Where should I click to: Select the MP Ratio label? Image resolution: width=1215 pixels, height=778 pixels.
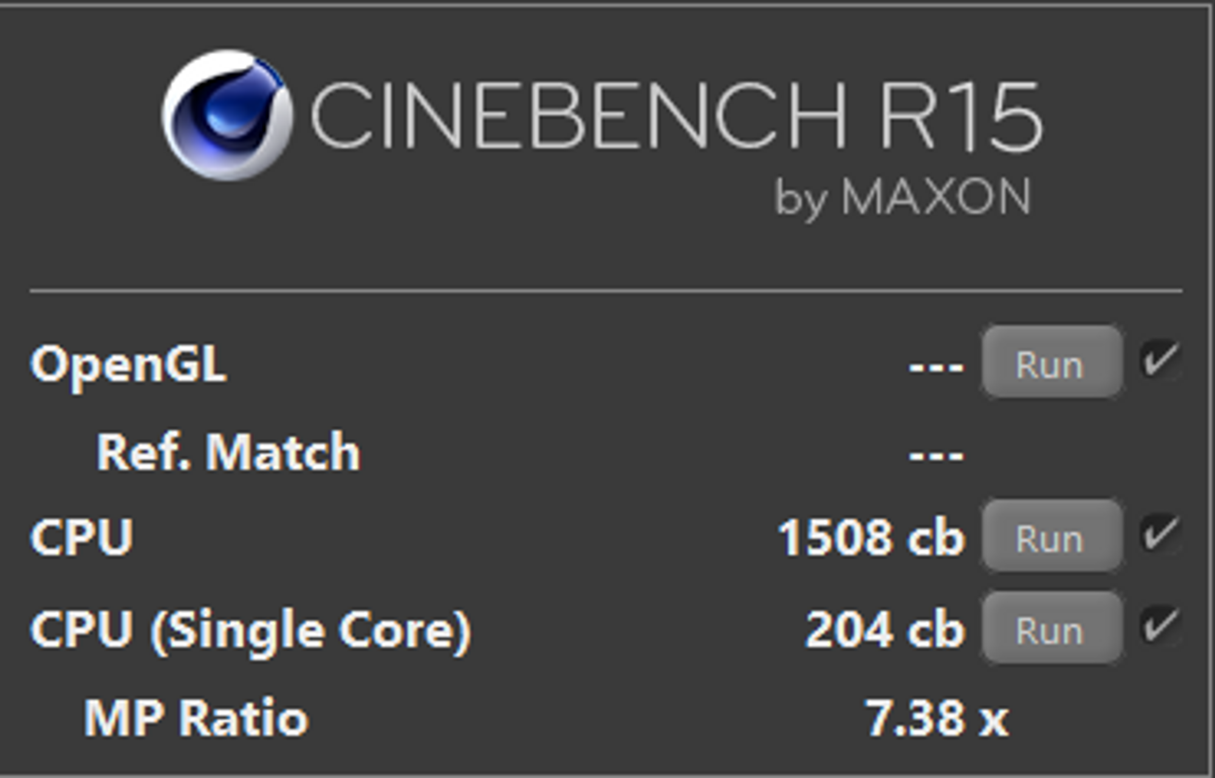click(196, 718)
